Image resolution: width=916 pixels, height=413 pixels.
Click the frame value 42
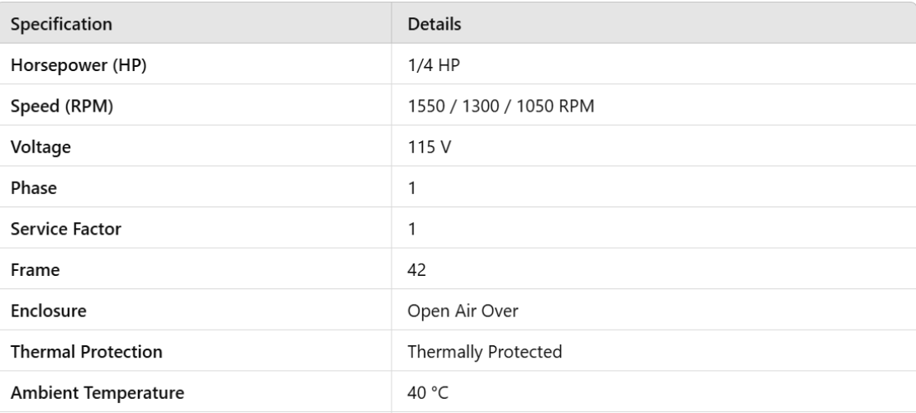coord(416,269)
